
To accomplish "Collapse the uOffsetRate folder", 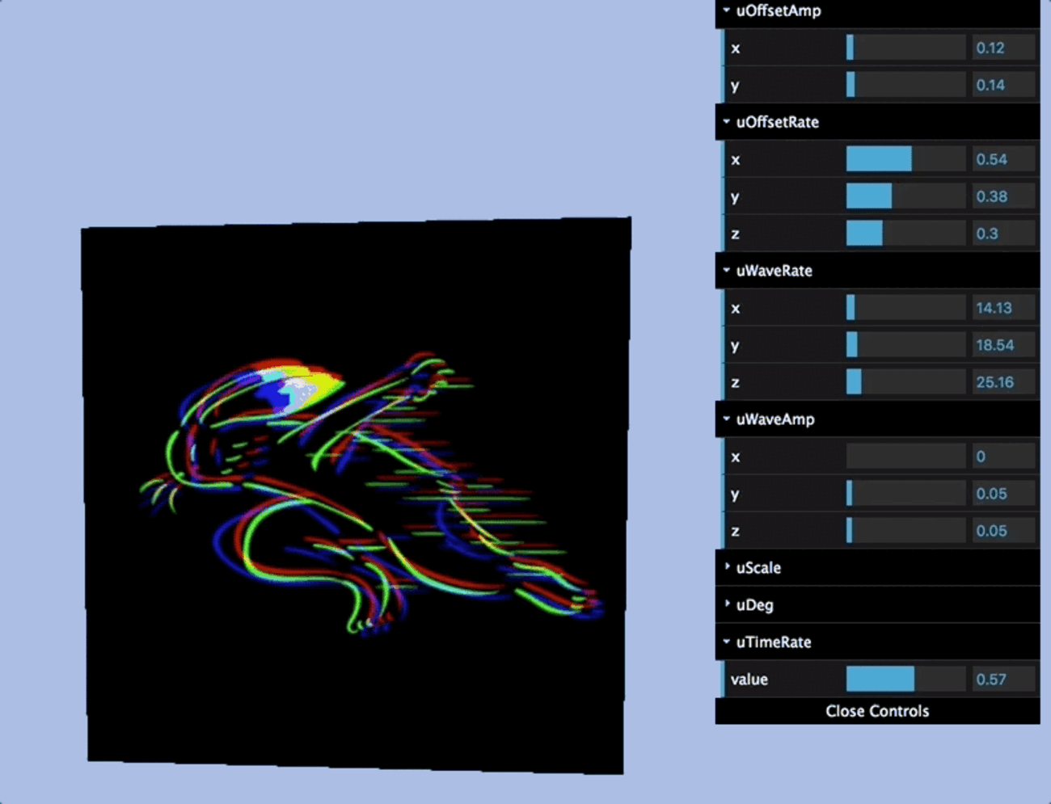I will coord(777,122).
